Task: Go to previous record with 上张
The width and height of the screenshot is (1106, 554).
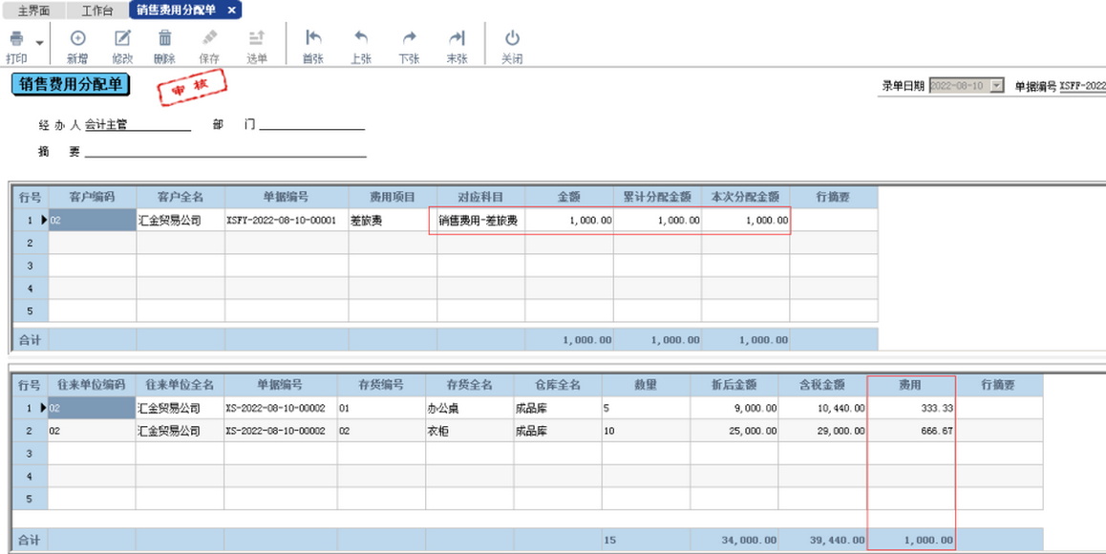Action: click(361, 39)
